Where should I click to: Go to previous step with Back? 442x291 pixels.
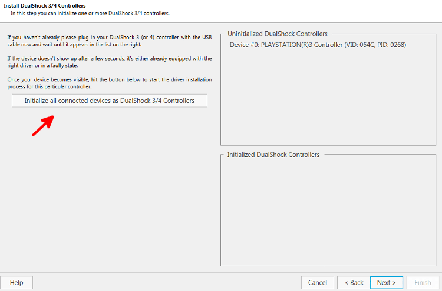click(x=354, y=283)
